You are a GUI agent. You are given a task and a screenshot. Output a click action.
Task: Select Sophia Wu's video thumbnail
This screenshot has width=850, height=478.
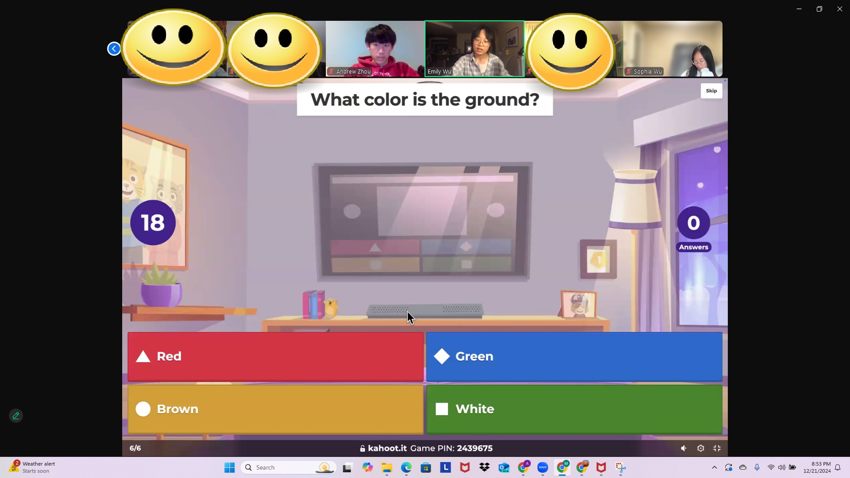point(673,49)
